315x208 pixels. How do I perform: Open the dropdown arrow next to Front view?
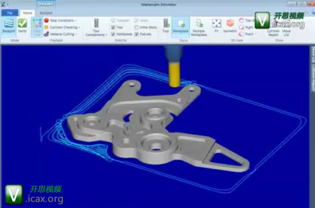coord(256,34)
